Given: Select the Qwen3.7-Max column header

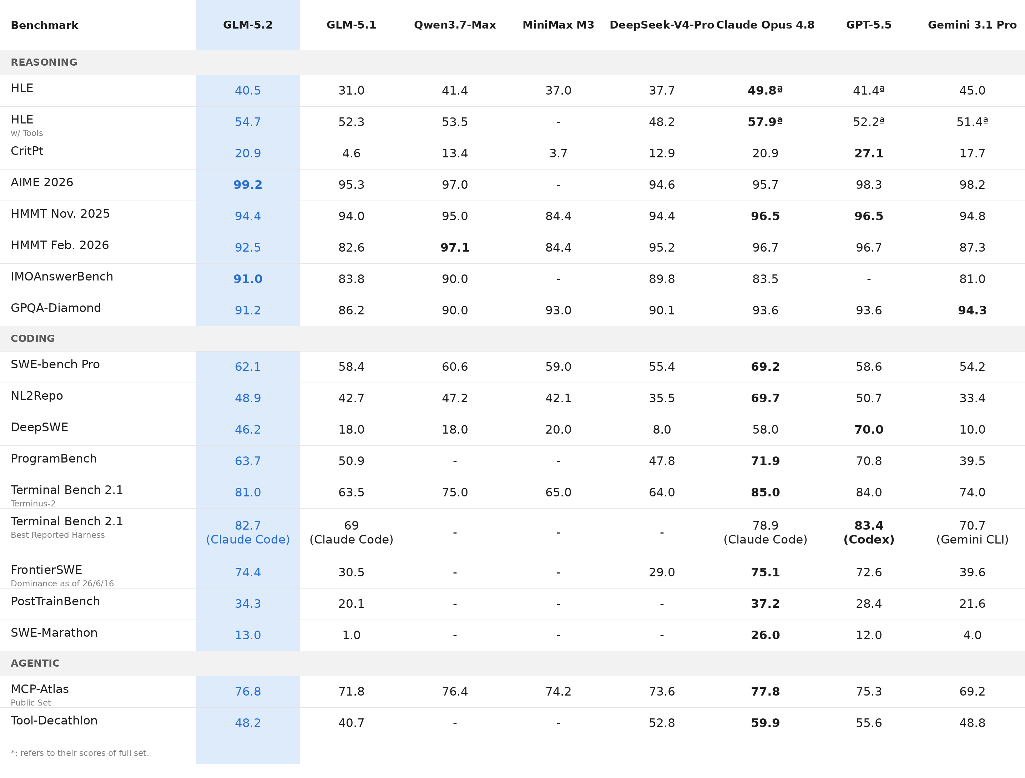Looking at the screenshot, I should (455, 25).
